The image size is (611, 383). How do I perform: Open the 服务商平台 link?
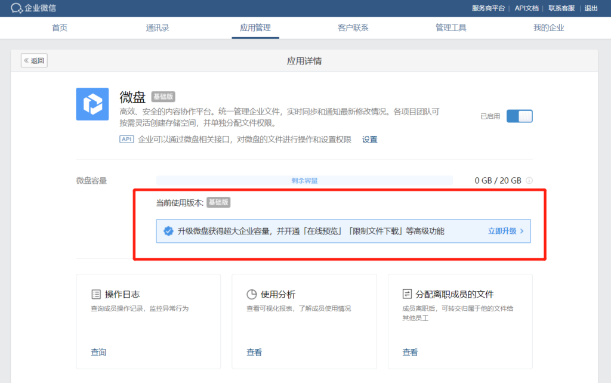(488, 8)
